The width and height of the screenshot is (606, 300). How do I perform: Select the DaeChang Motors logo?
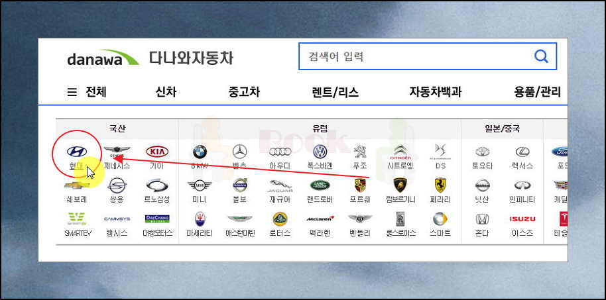point(157,219)
